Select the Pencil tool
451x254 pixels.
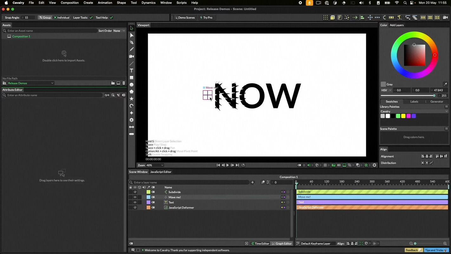pyautogui.click(x=132, y=49)
